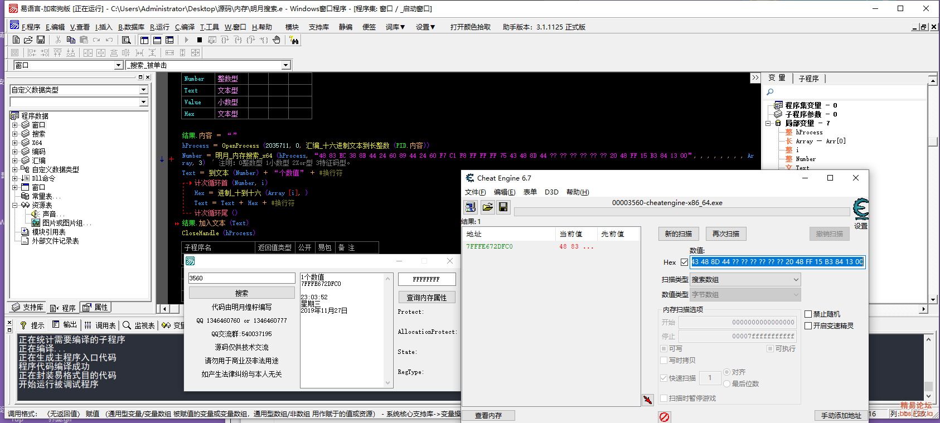Expand the 搜索 node in program tree
The width and height of the screenshot is (940, 423).
click(15, 134)
